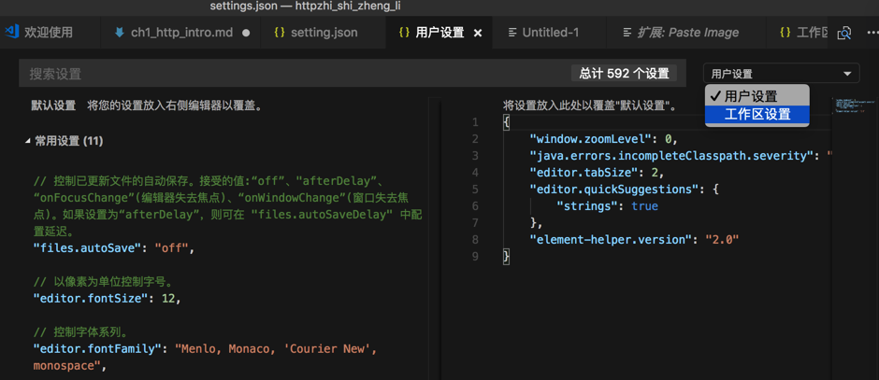The width and height of the screenshot is (879, 380).
Task: Collapse the 常用设置 (11) section
Action: coord(27,141)
